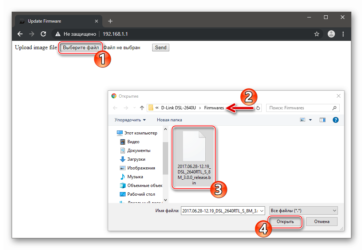The width and height of the screenshot is (363, 250).
Task: Go back in the Chrome browser
Action: click(x=20, y=34)
